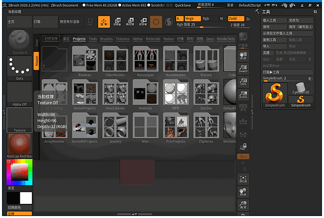
Task: Enable the Rgb channel mode
Action: (x=206, y=18)
